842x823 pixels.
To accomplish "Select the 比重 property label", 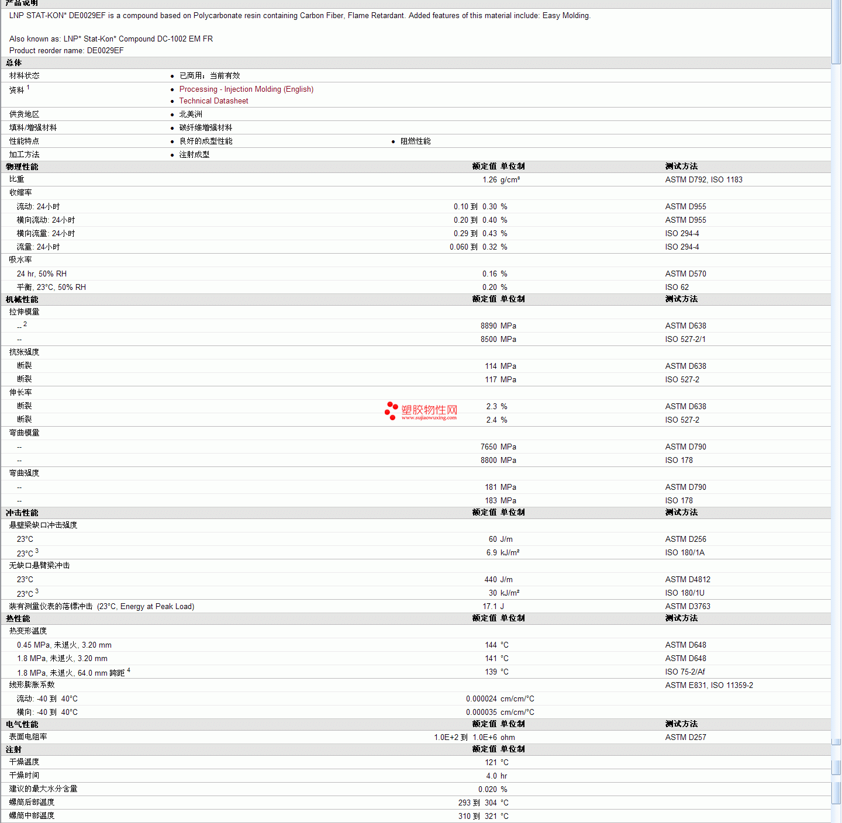I will pos(17,179).
